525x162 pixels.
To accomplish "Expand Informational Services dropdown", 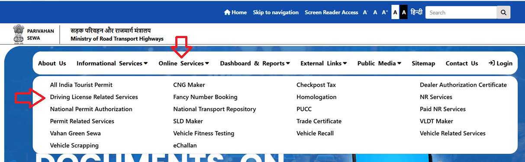I will tap(112, 63).
